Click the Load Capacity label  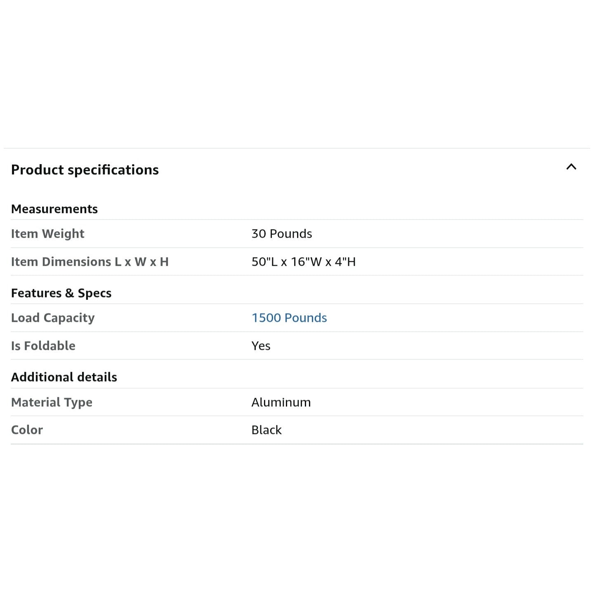tap(53, 318)
